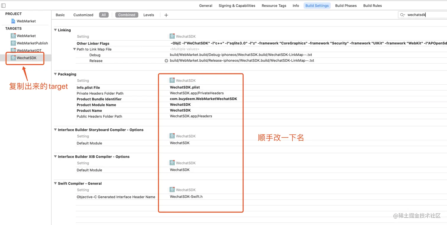Click the plus add-setting button

click(166, 15)
